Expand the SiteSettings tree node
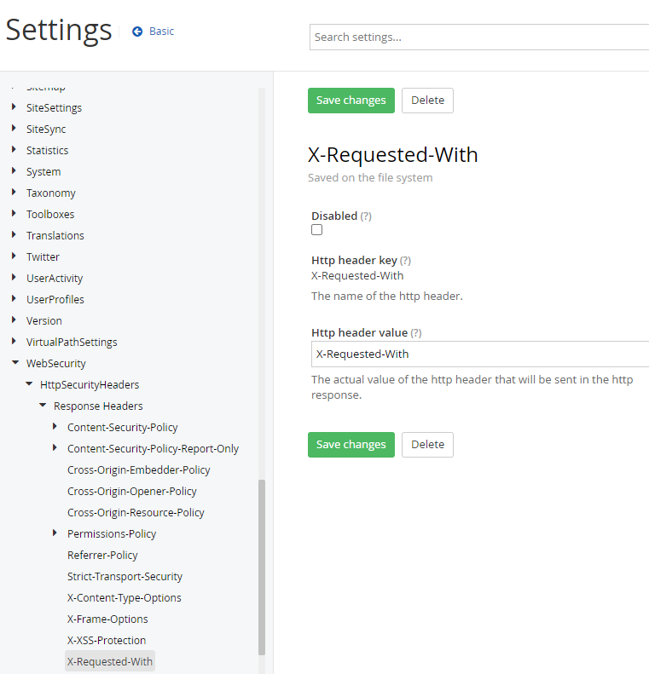The image size is (649, 674). pyautogui.click(x=14, y=107)
